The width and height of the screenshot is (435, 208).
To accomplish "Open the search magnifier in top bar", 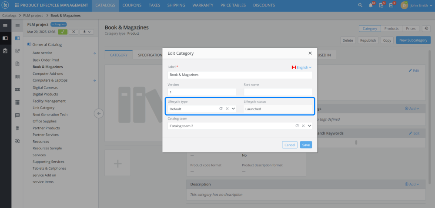I will 360,5.
